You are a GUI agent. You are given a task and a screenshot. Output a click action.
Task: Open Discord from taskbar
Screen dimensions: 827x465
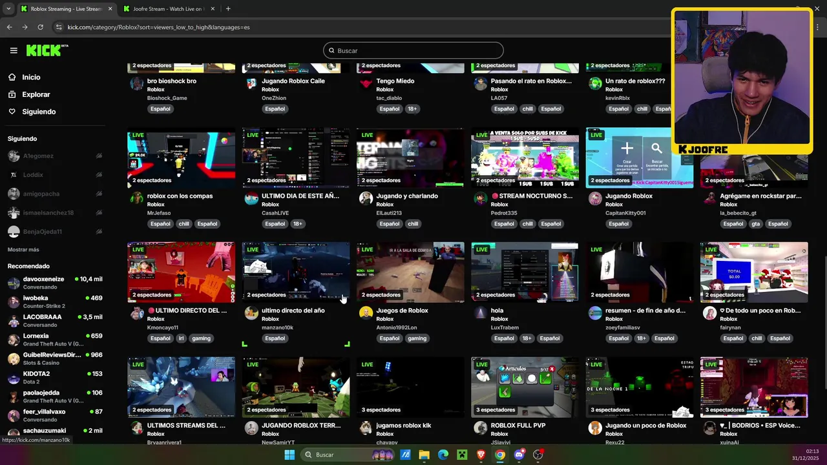point(519,455)
